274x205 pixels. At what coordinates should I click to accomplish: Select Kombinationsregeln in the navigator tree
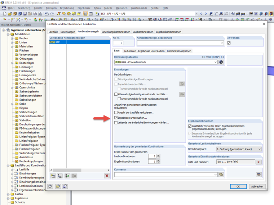coord(32,178)
